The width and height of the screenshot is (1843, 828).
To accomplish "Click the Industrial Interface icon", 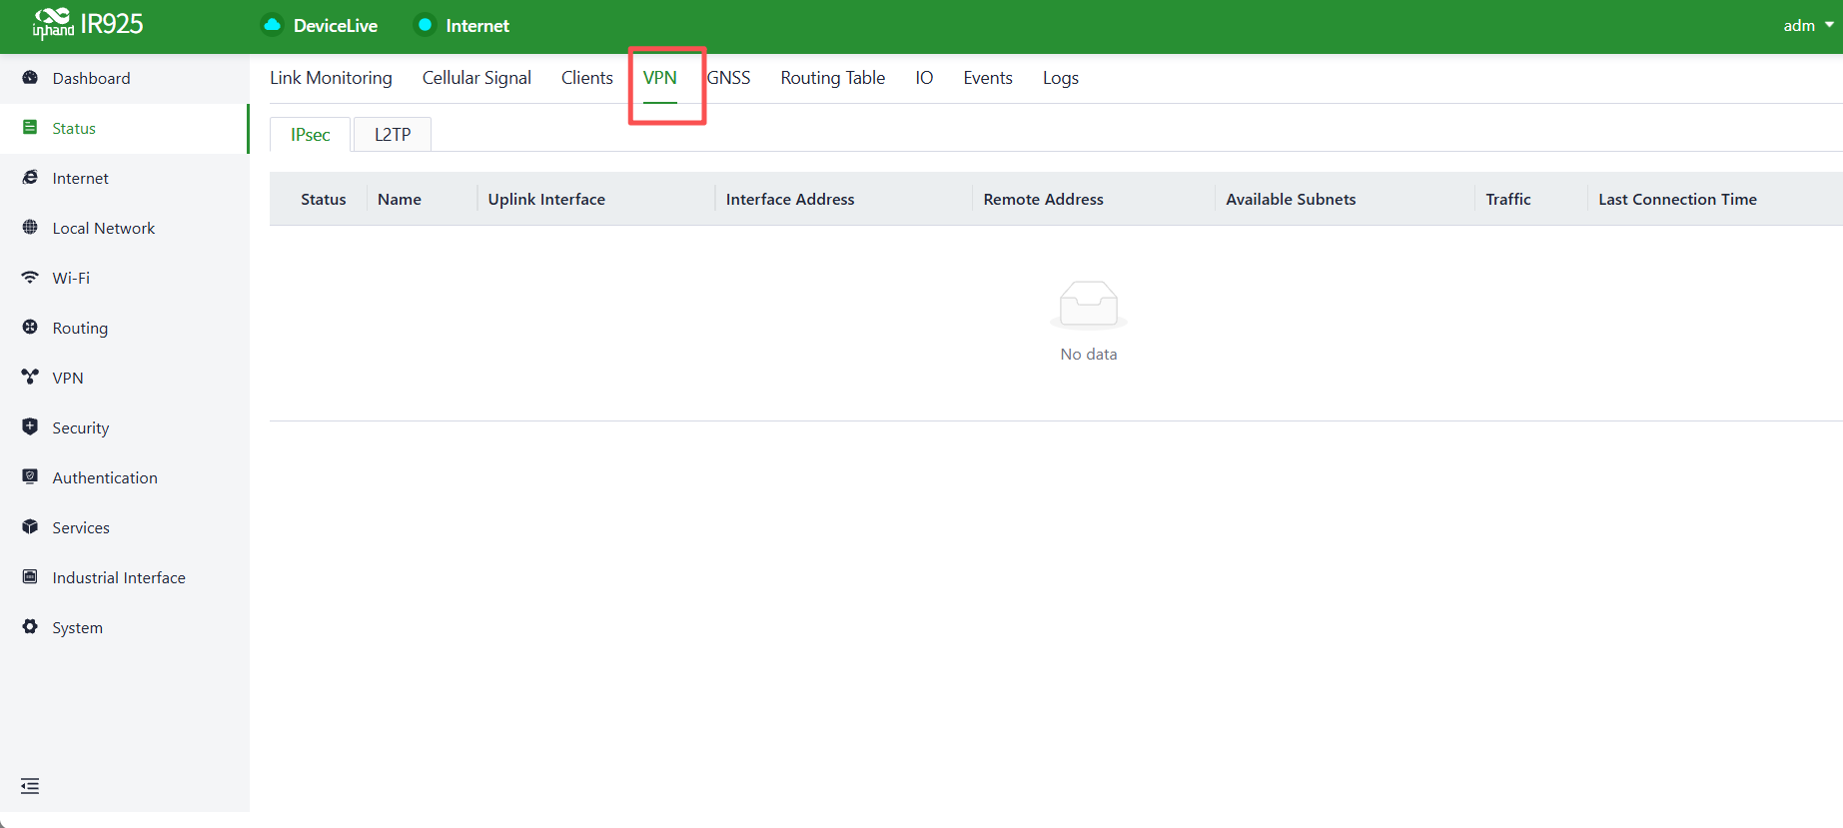I will coord(30,577).
